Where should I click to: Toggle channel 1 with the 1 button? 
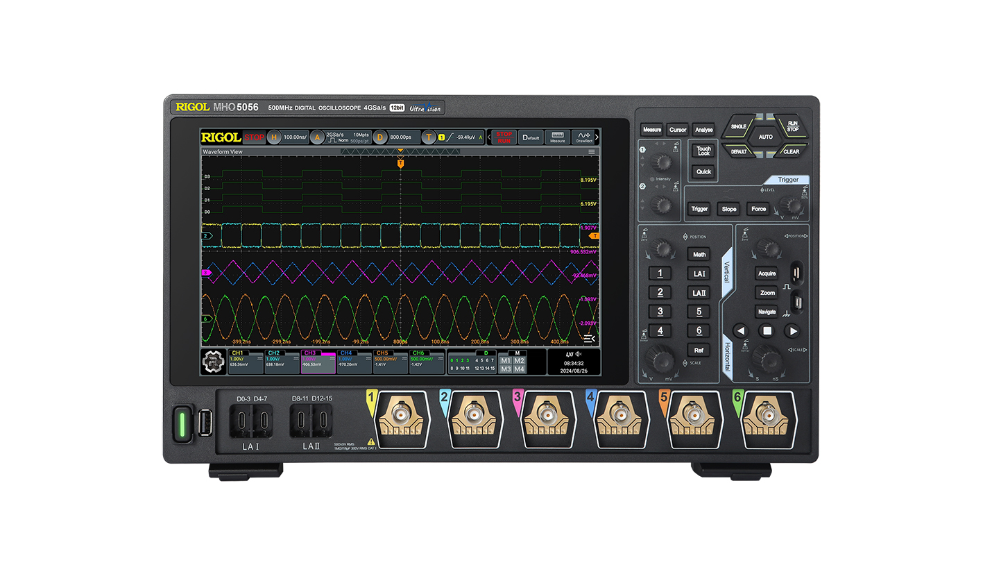click(660, 273)
